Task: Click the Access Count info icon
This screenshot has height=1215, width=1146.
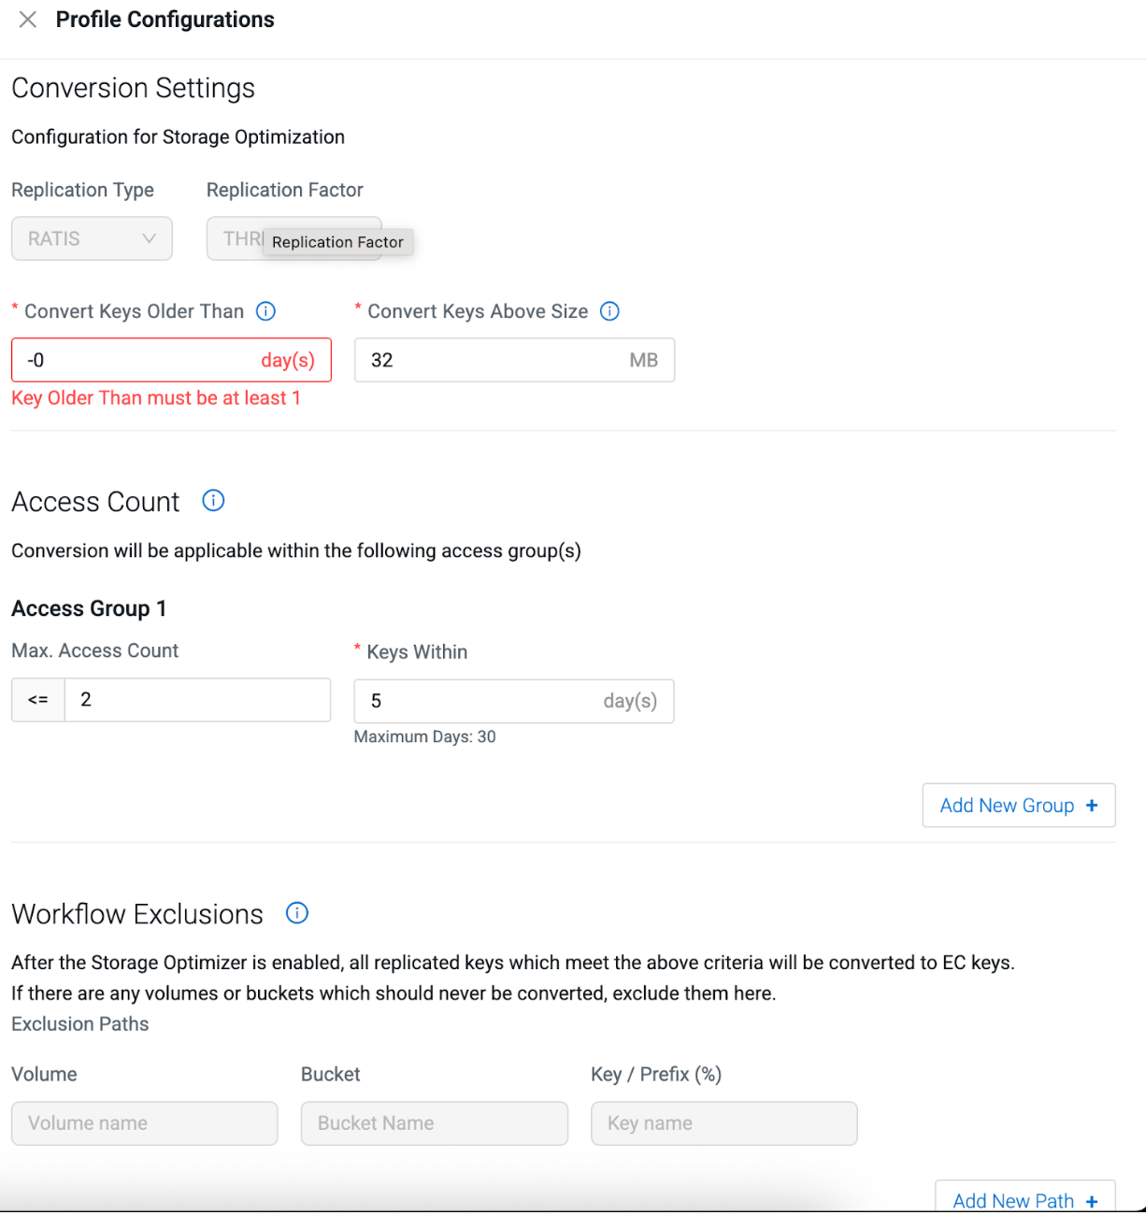Action: (213, 501)
